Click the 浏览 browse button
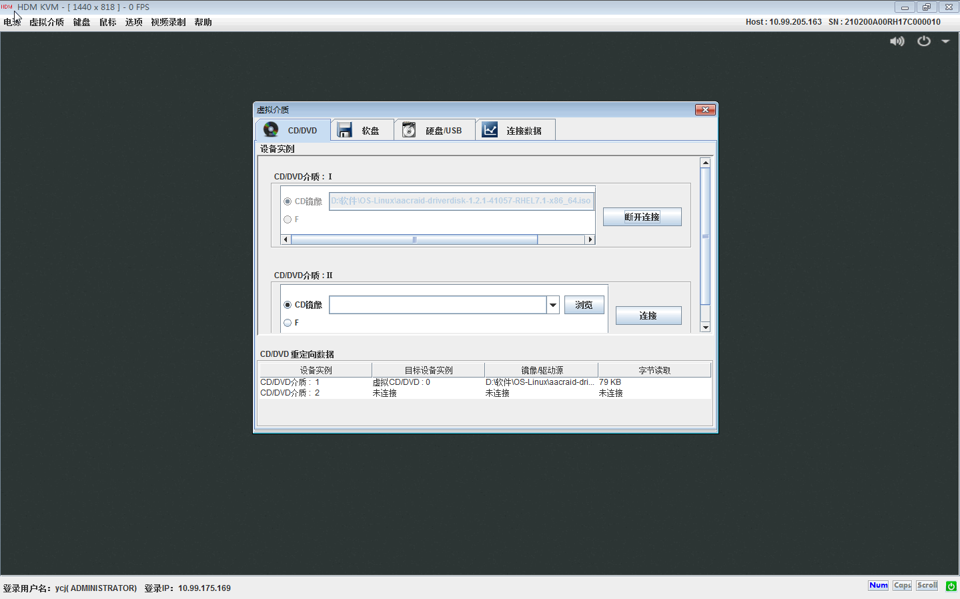Viewport: 960px width, 599px height. (x=584, y=305)
